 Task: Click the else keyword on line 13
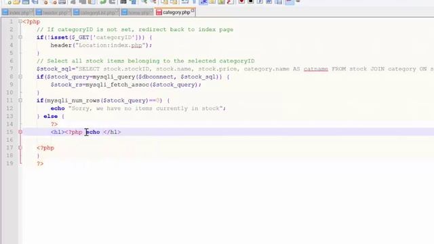[x=50, y=116]
